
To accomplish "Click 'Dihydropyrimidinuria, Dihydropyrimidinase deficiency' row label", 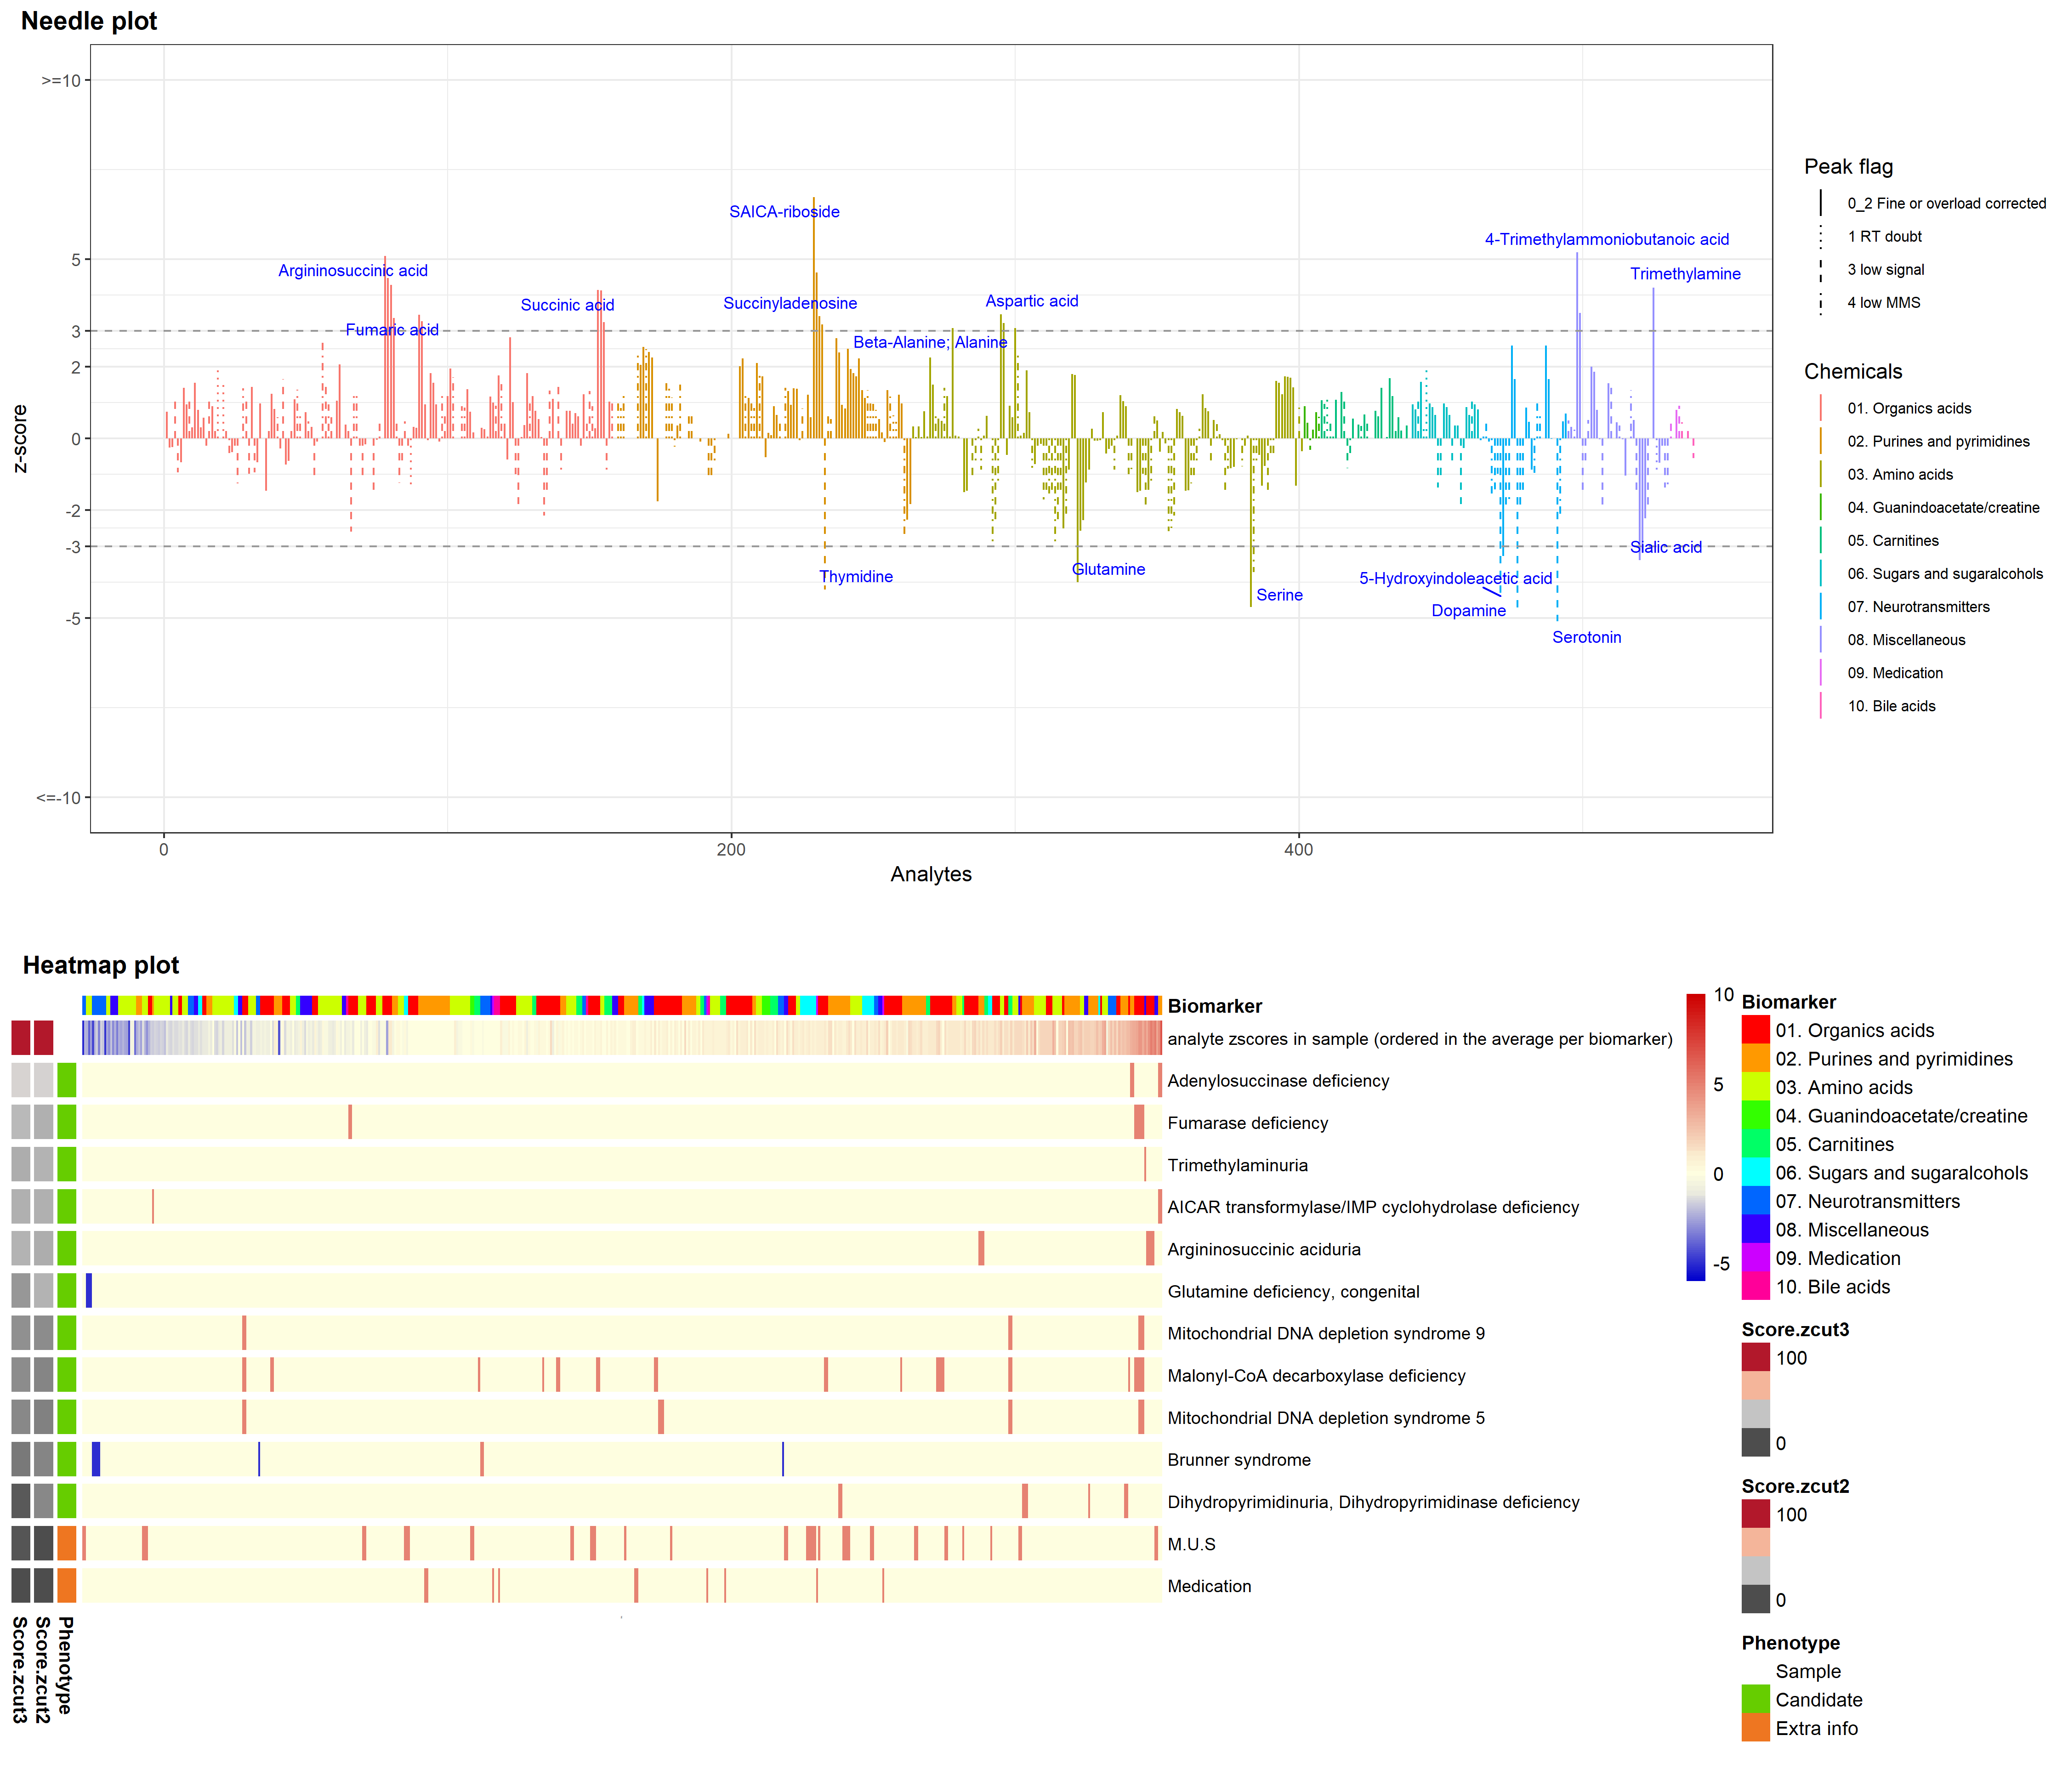I will click(1373, 1502).
